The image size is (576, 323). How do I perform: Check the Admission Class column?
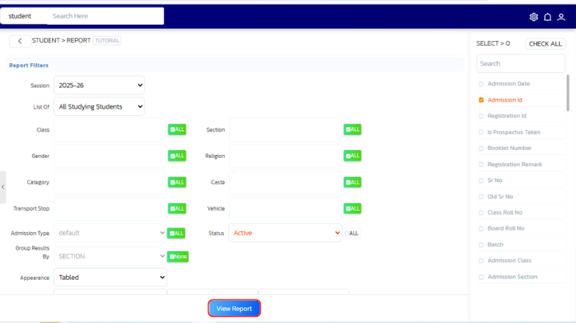pos(480,261)
